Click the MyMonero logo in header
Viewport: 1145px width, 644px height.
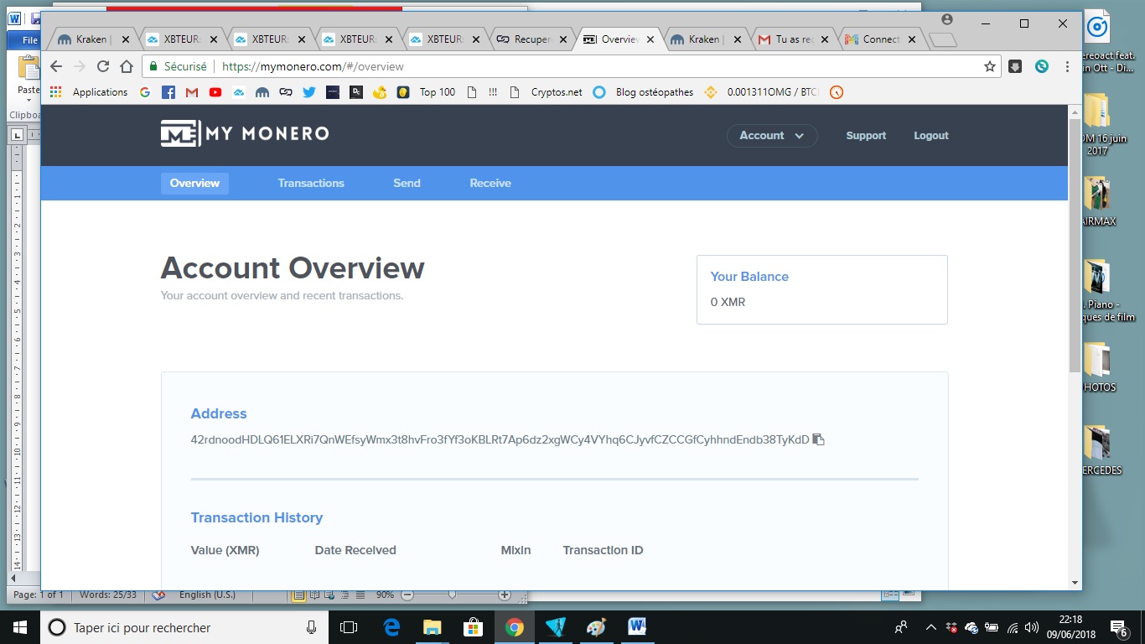245,134
